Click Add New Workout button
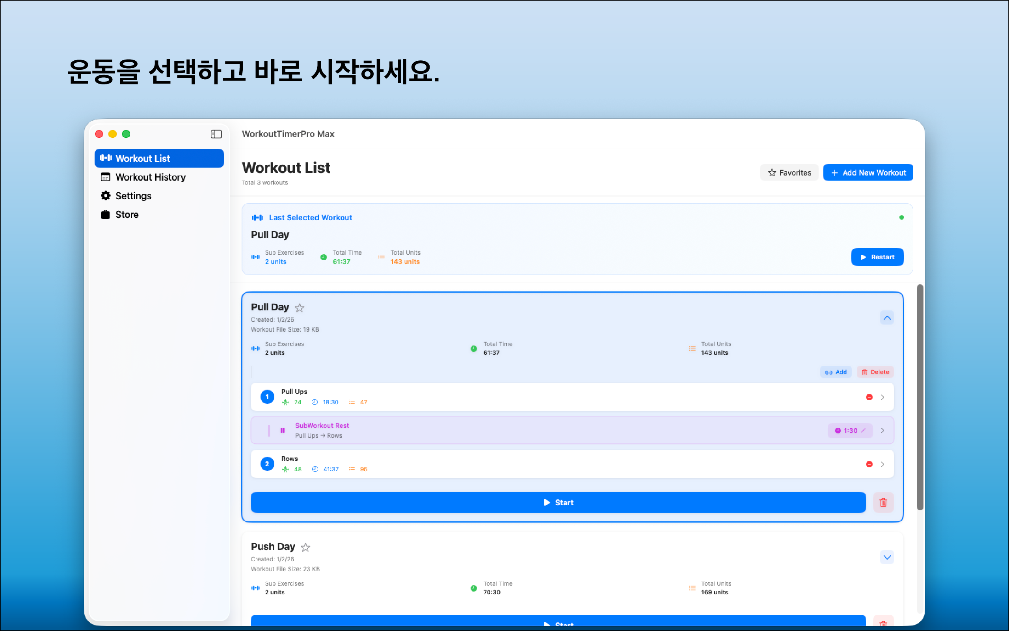This screenshot has width=1009, height=631. pyautogui.click(x=868, y=173)
